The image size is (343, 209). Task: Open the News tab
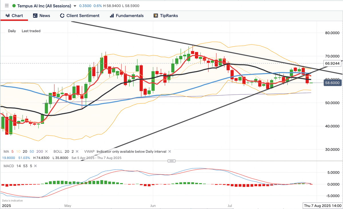pyautogui.click(x=41, y=16)
